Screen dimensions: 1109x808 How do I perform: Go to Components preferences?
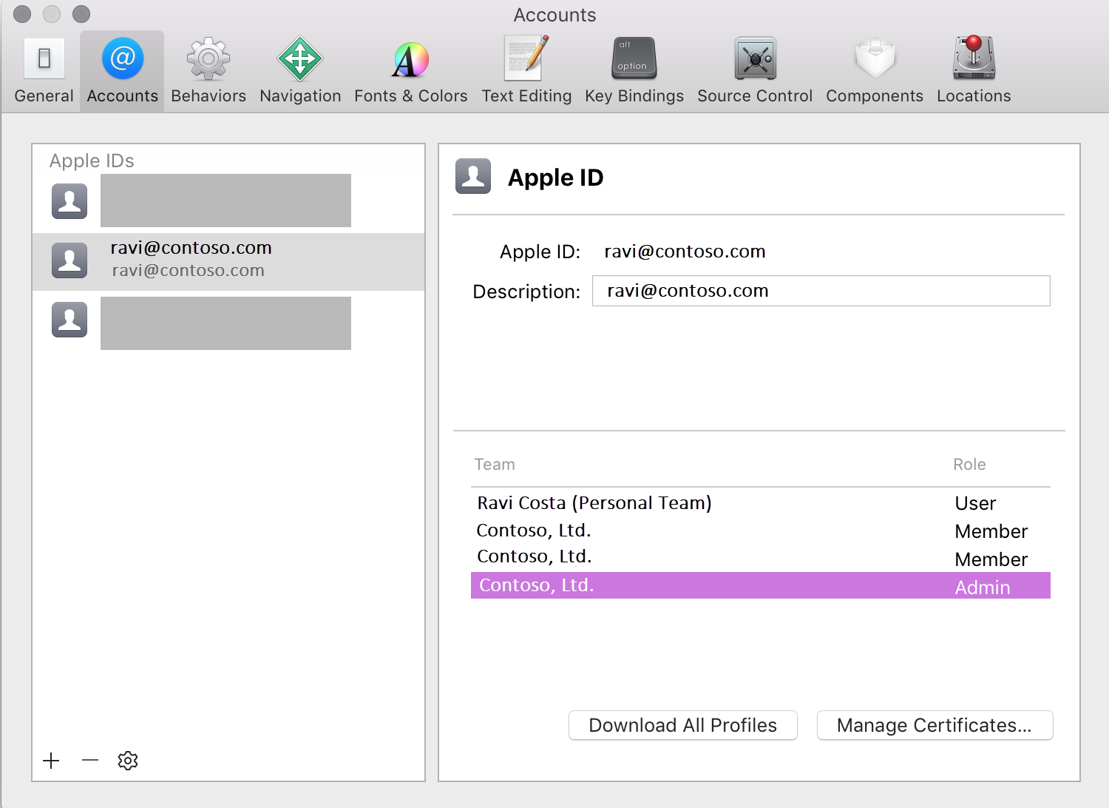pos(874,71)
